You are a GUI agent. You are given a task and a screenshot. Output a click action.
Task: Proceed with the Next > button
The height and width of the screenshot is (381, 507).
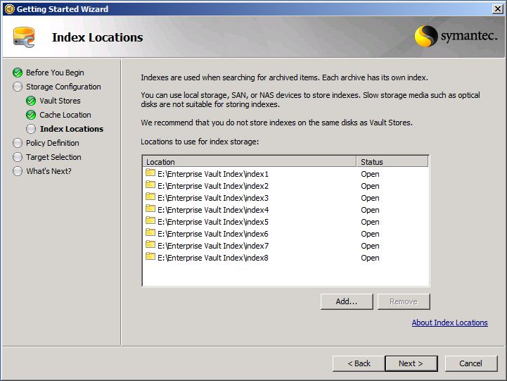[x=411, y=363]
